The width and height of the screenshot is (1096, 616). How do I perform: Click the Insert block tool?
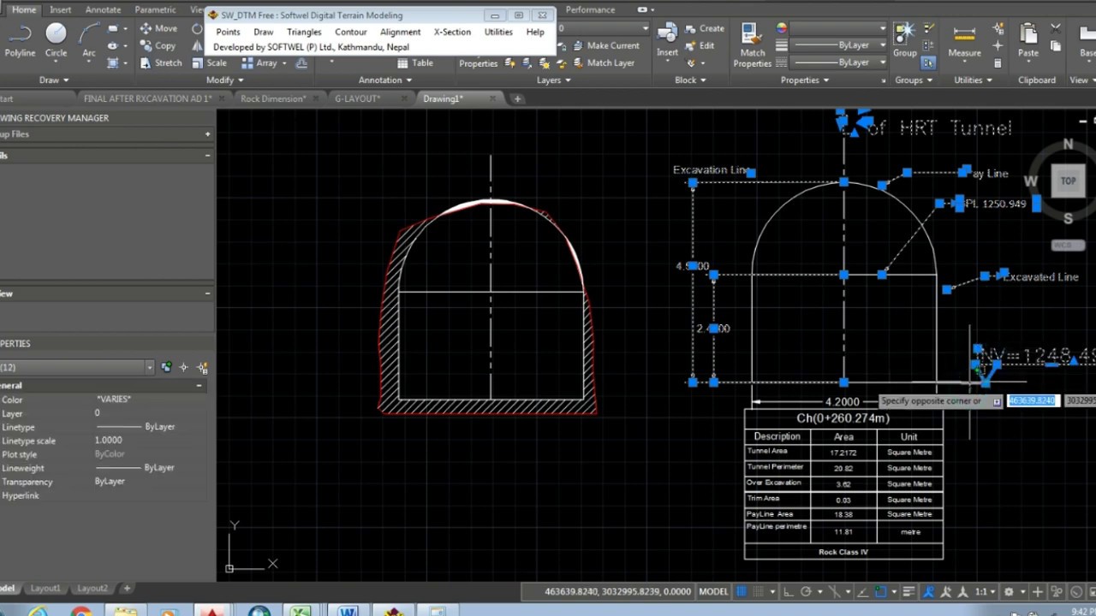(x=667, y=41)
